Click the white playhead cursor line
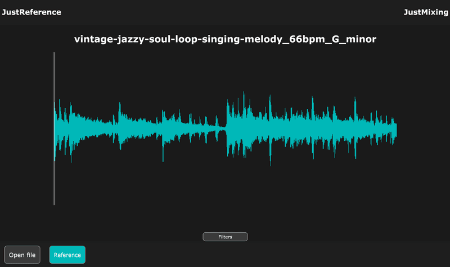Screen dimensions: 450x267 click(x=54, y=128)
